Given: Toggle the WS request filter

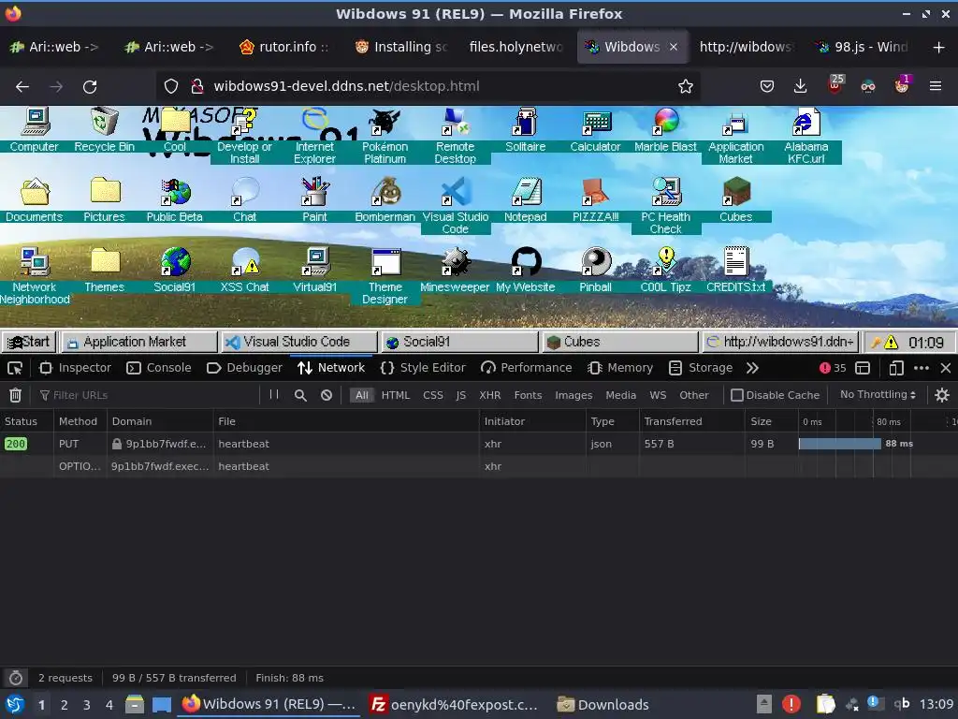Looking at the screenshot, I should click(x=658, y=396).
